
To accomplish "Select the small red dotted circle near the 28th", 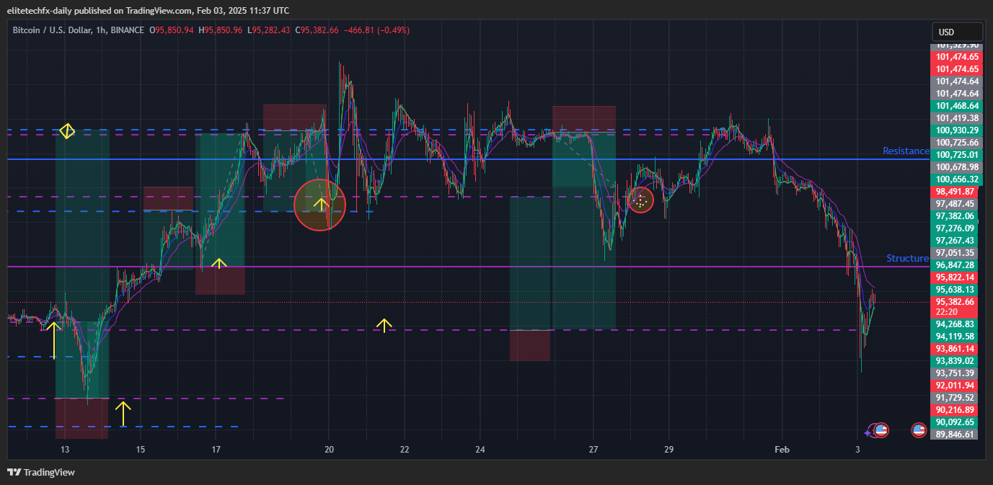I will pos(640,200).
